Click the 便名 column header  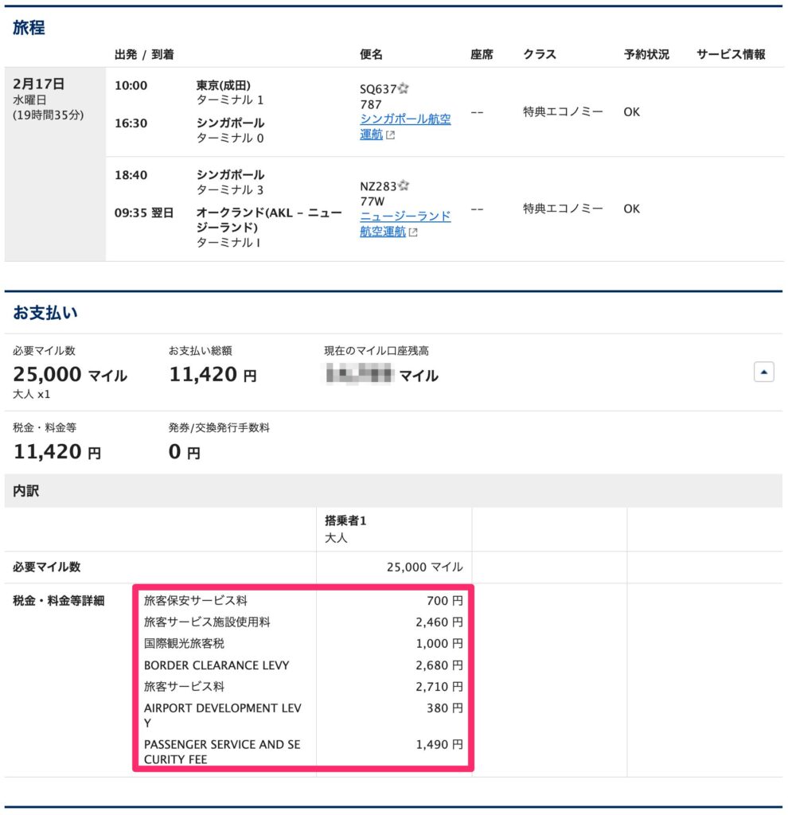point(371,54)
